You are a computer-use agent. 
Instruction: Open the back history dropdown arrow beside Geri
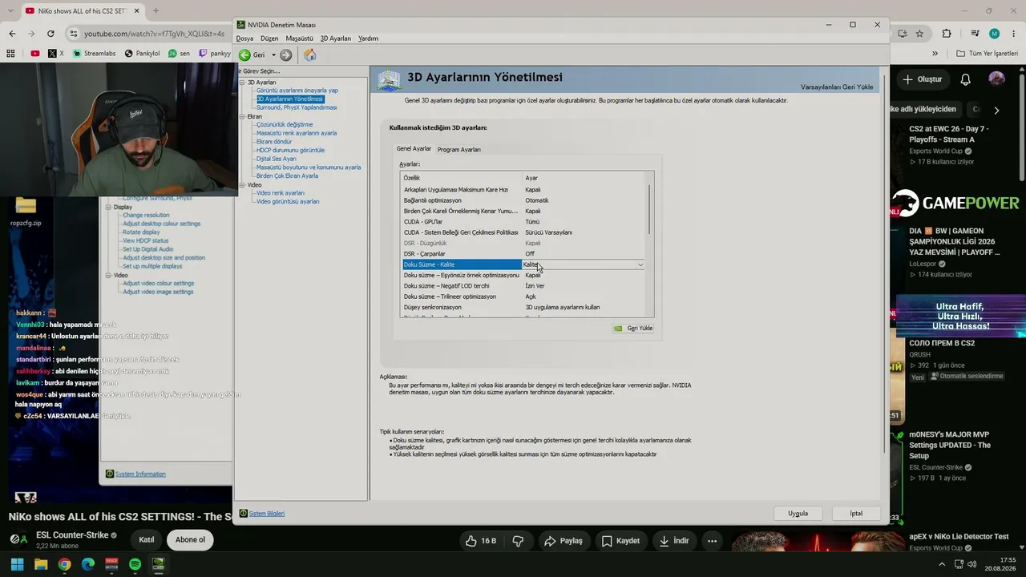[273, 55]
